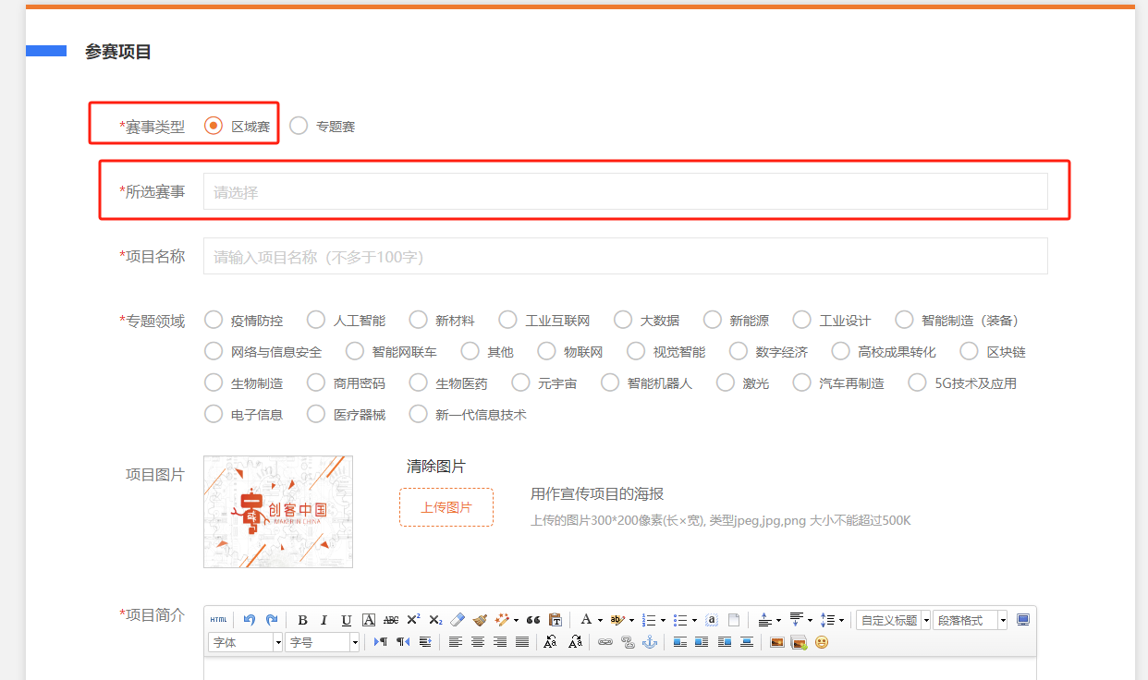
Task: Expand highlight color palette arrow
Action: click(631, 621)
